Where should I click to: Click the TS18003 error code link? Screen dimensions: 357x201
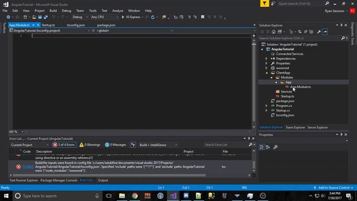[x=28, y=167]
